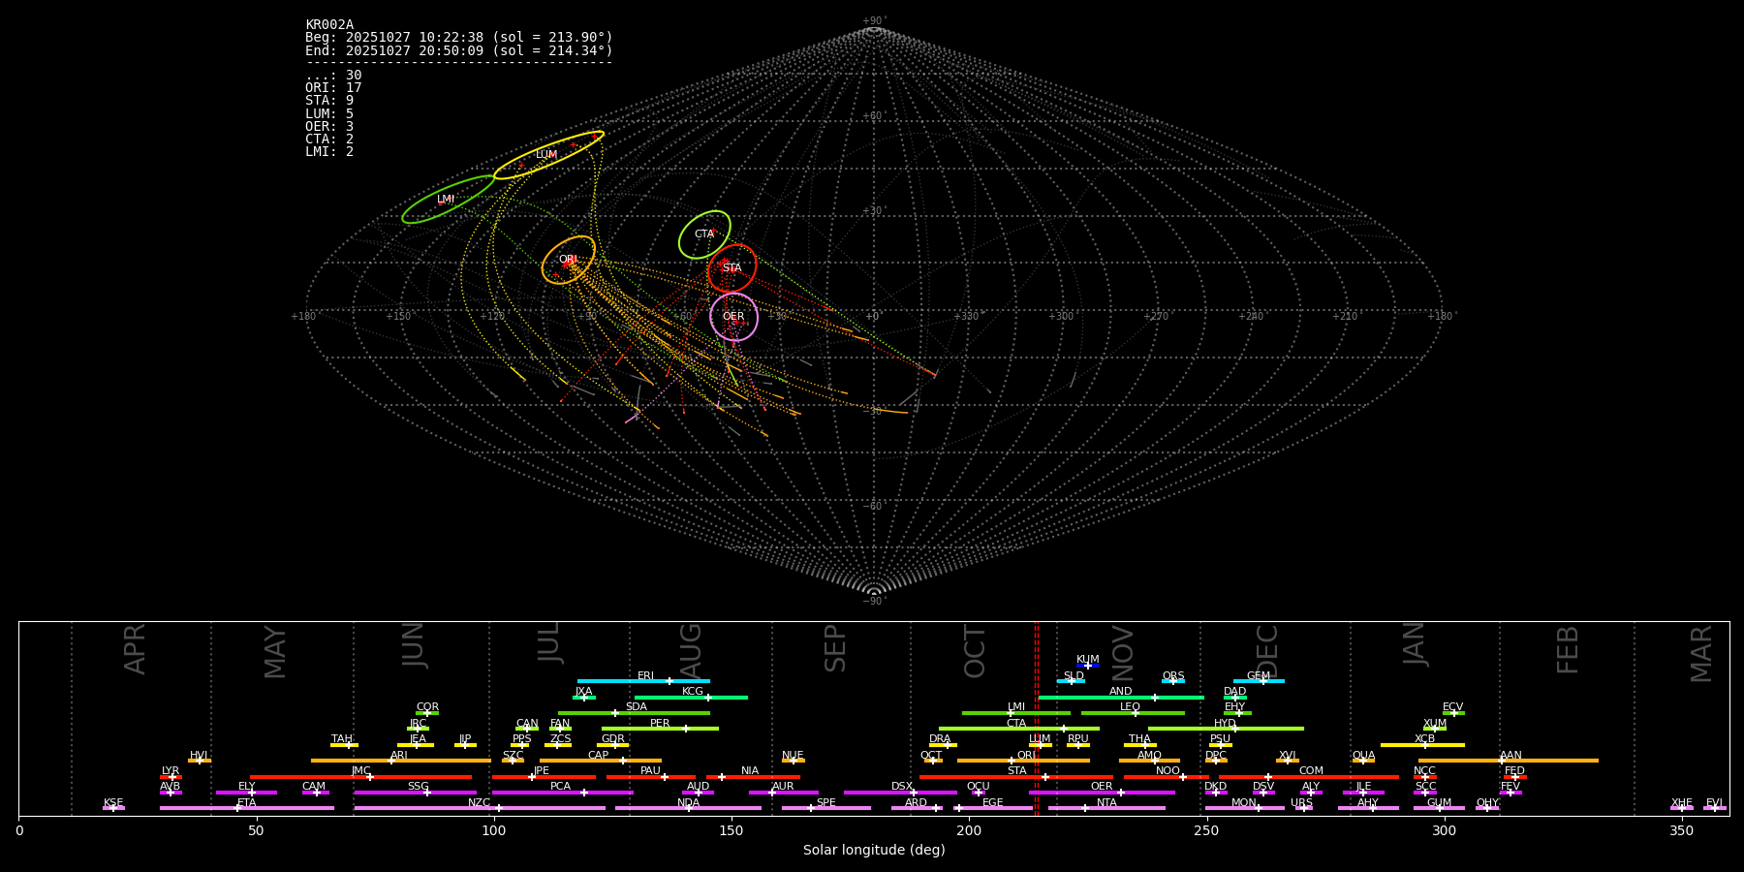Select the Beg: 20251027 10:22:38 line

(x=459, y=38)
